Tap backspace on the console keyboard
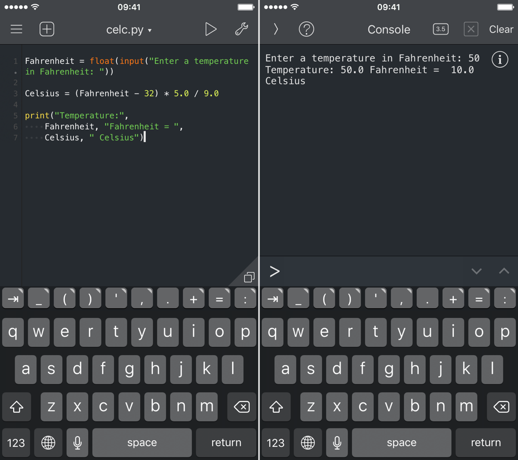 pyautogui.click(x=501, y=407)
